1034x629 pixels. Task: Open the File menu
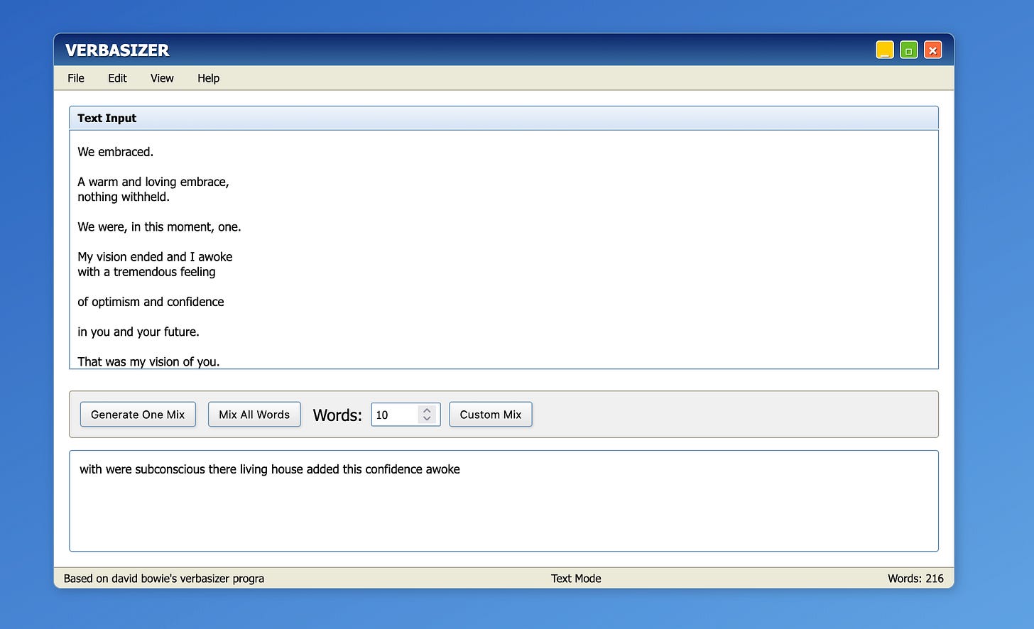point(75,78)
